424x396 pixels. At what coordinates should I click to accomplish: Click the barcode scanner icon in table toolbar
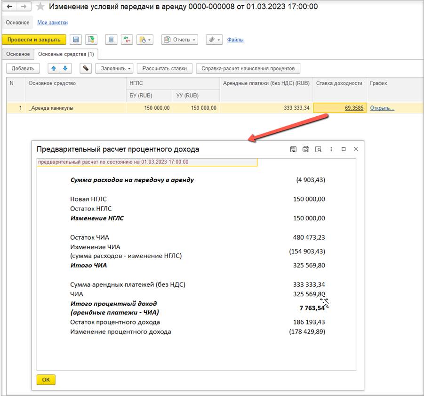point(85,68)
